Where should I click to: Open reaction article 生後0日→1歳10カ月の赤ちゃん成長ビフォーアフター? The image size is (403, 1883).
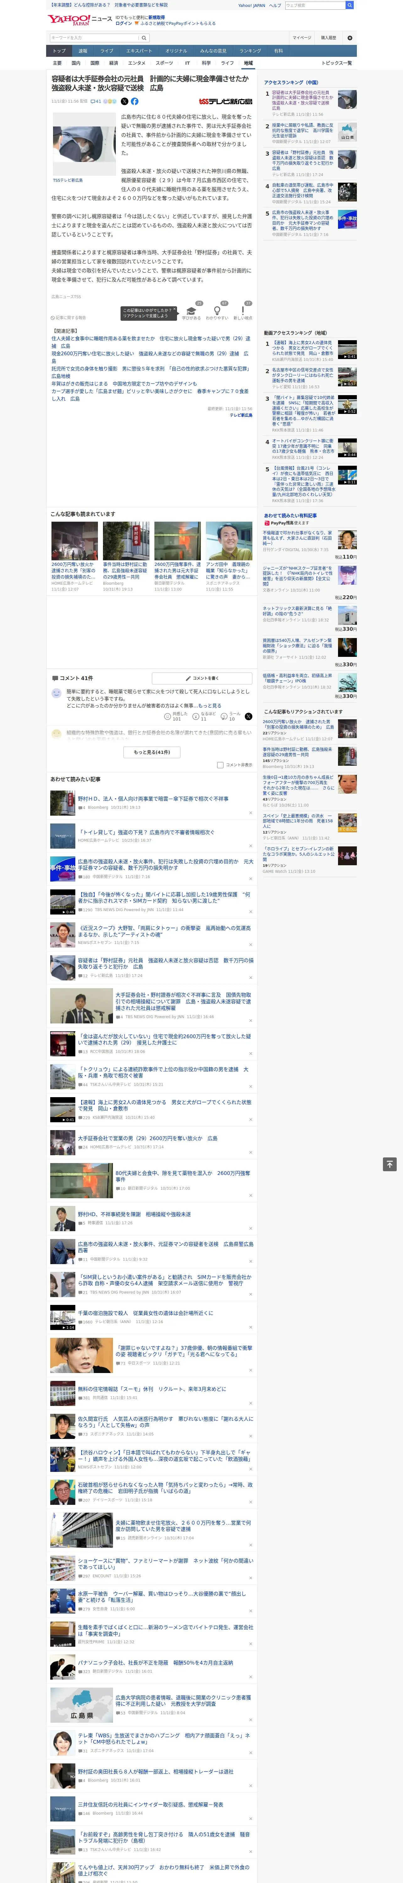click(x=298, y=786)
